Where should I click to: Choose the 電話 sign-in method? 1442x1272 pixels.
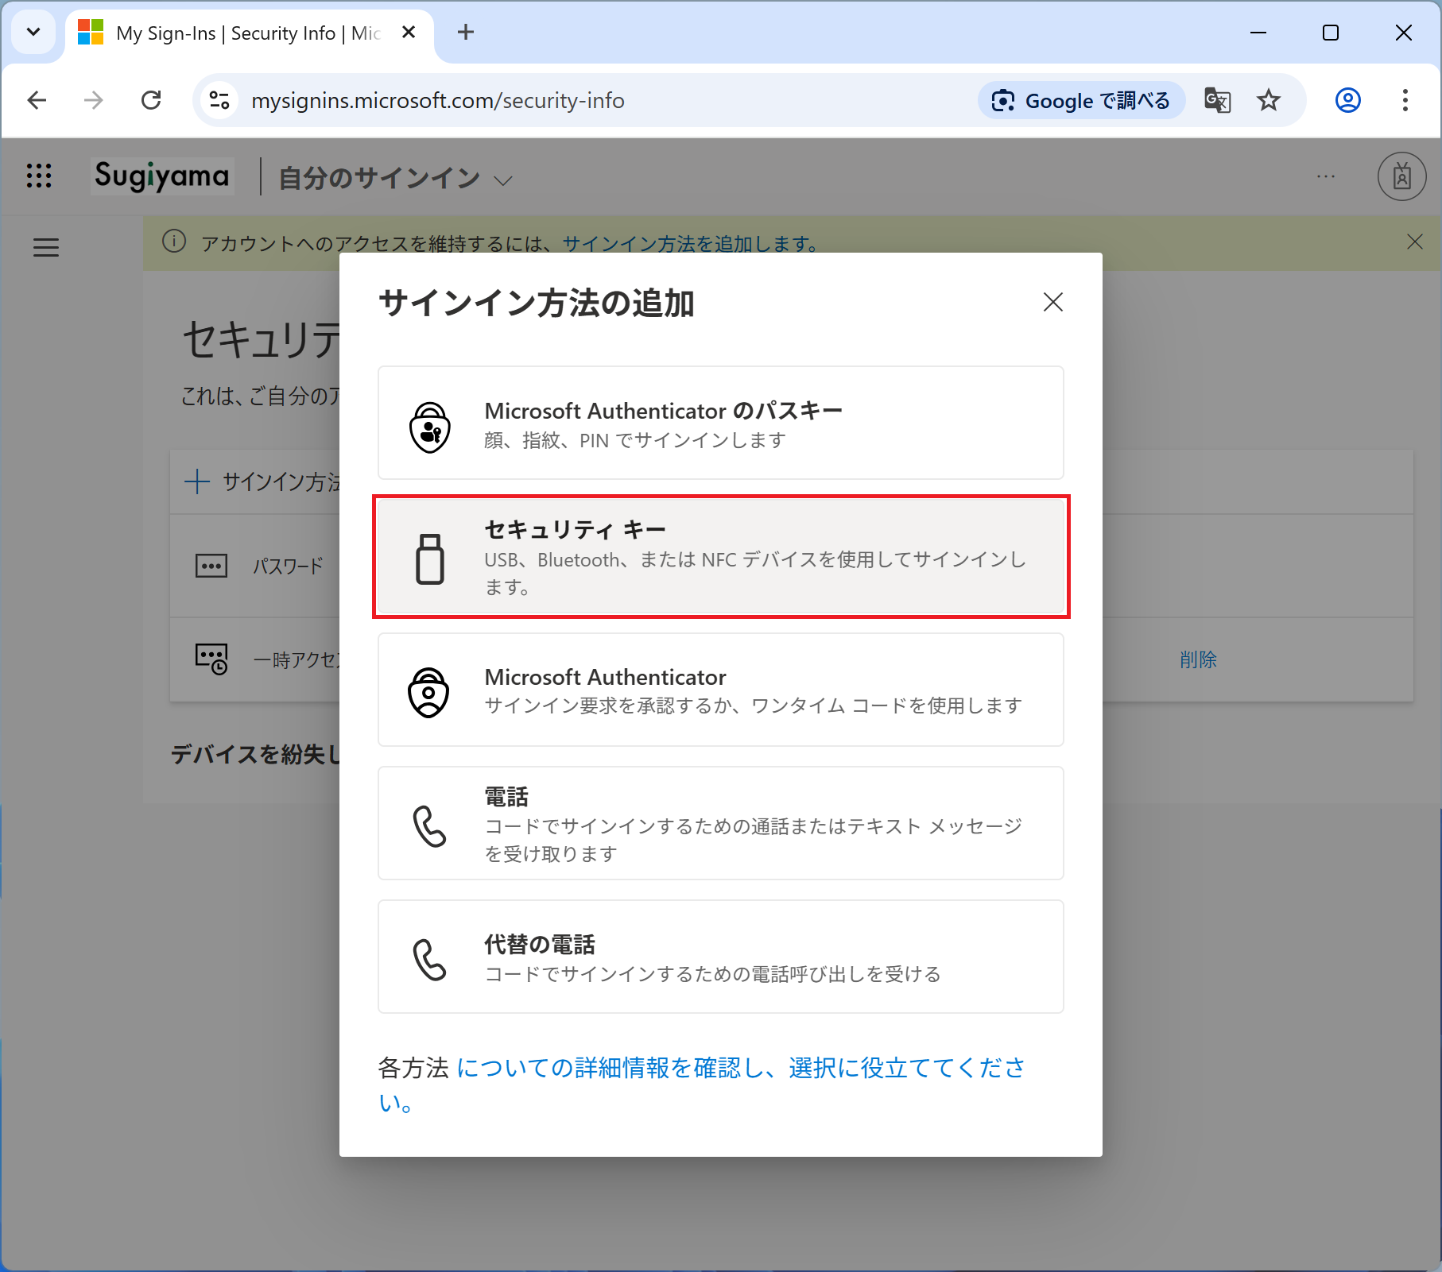(x=720, y=823)
